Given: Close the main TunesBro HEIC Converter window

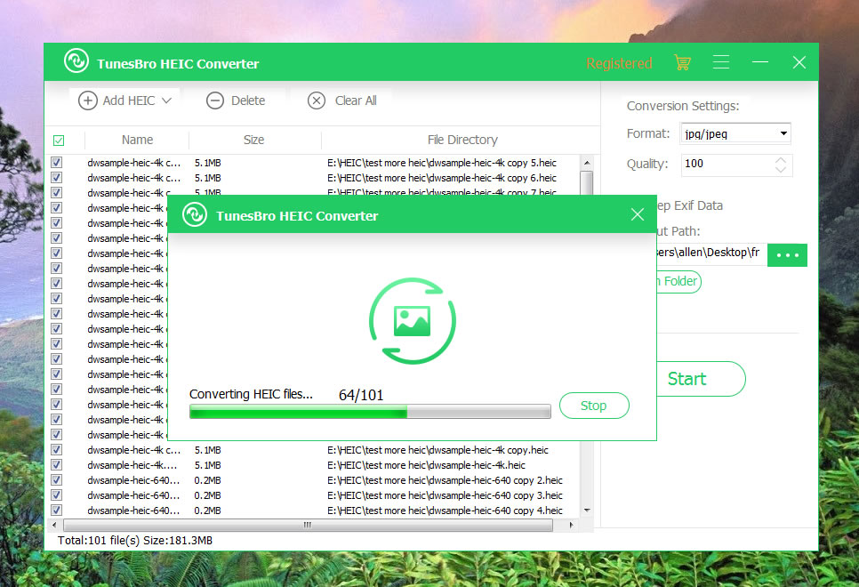Looking at the screenshot, I should click(799, 62).
